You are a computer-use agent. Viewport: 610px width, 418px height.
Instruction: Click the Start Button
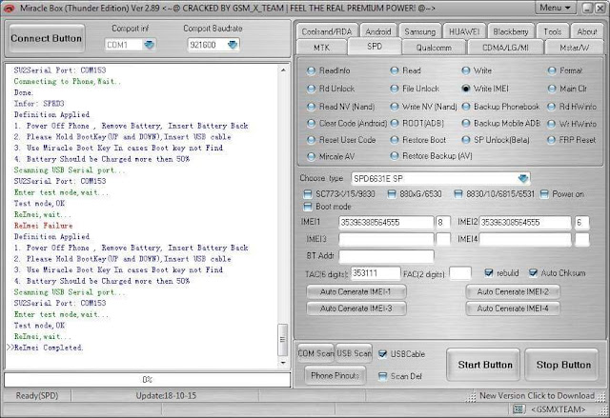pyautogui.click(x=485, y=365)
